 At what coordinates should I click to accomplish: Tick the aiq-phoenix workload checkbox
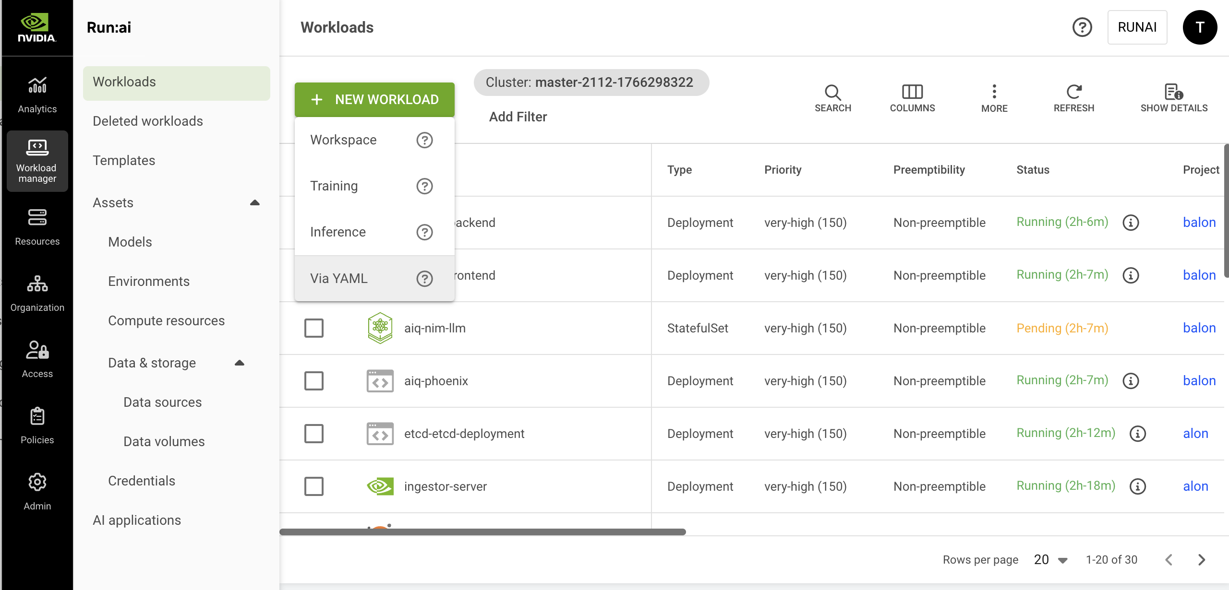point(314,381)
